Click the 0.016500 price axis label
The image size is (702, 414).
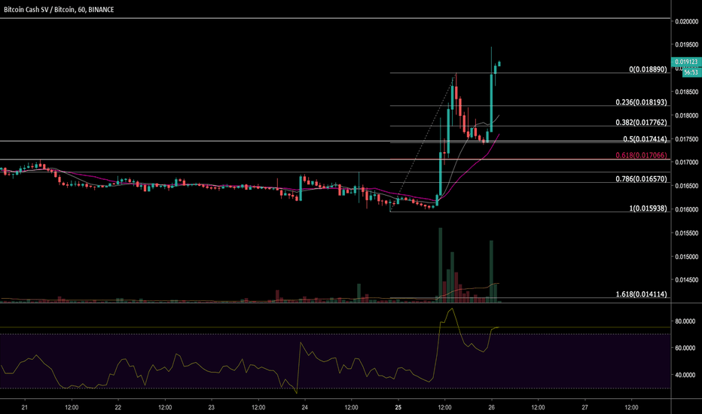687,186
